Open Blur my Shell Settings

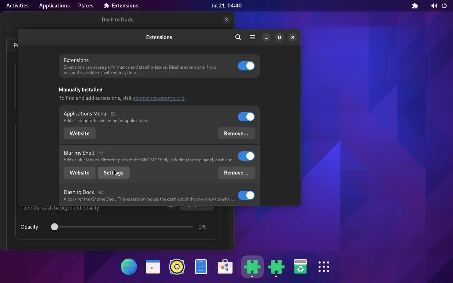pos(114,173)
